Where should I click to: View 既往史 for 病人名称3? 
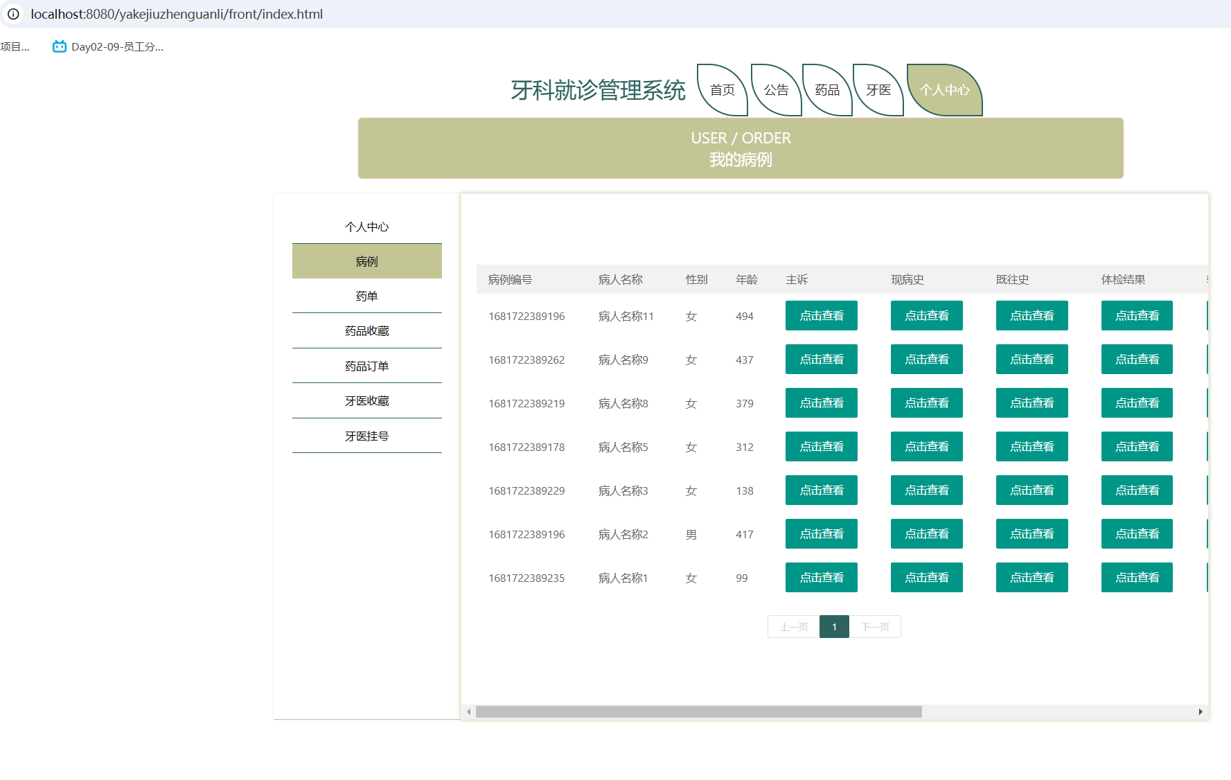click(x=1032, y=490)
